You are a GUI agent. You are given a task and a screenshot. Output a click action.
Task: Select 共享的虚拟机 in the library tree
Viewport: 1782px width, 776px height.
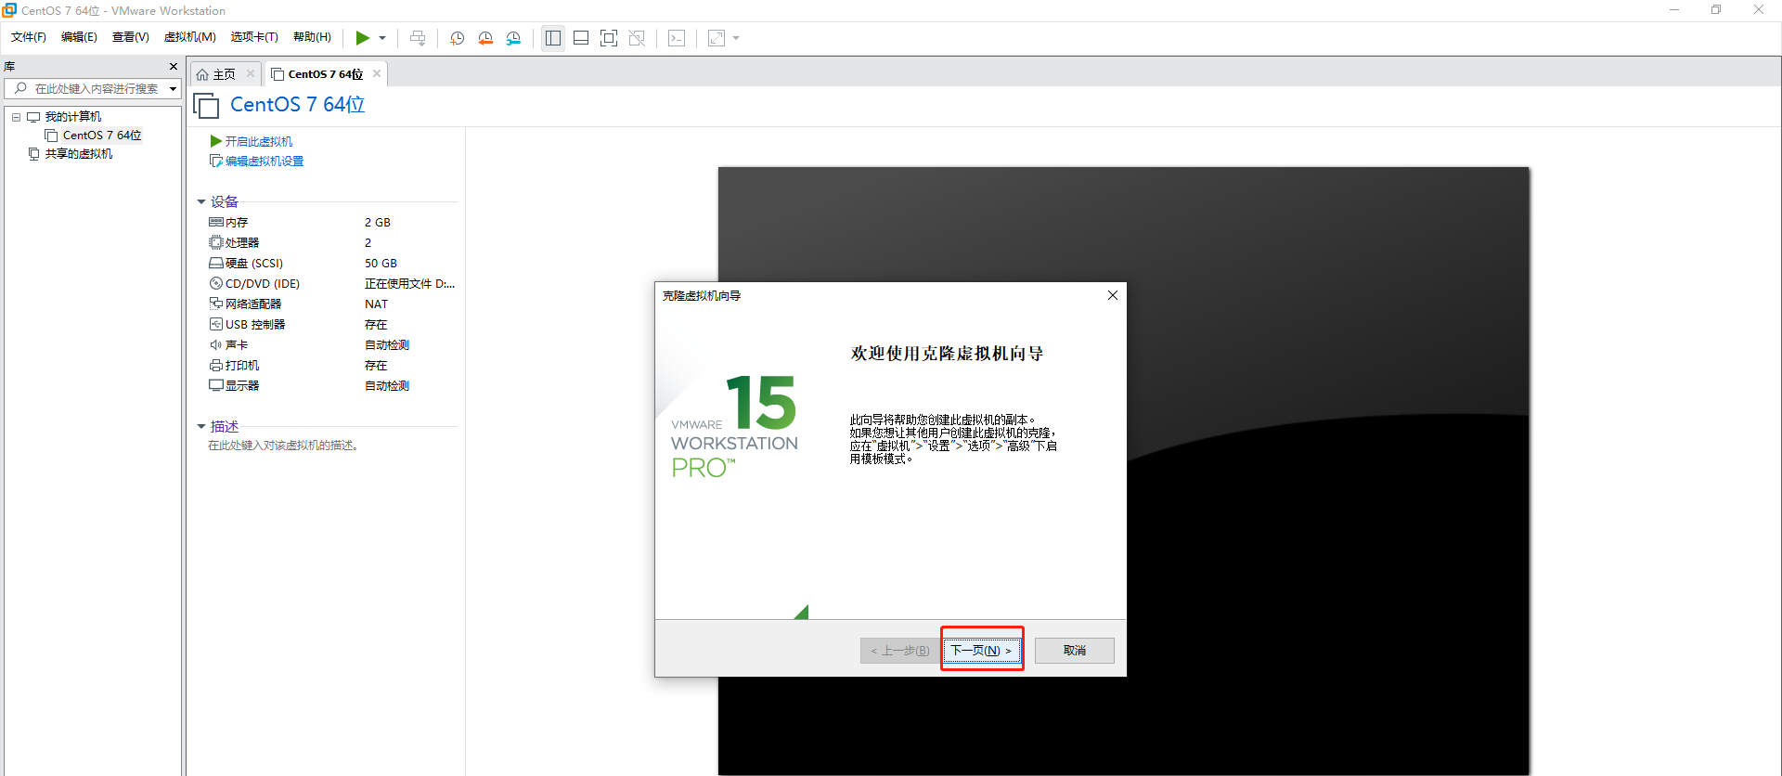pyautogui.click(x=79, y=154)
